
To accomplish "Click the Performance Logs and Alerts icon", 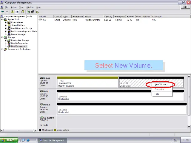I will (x=9, y=31).
